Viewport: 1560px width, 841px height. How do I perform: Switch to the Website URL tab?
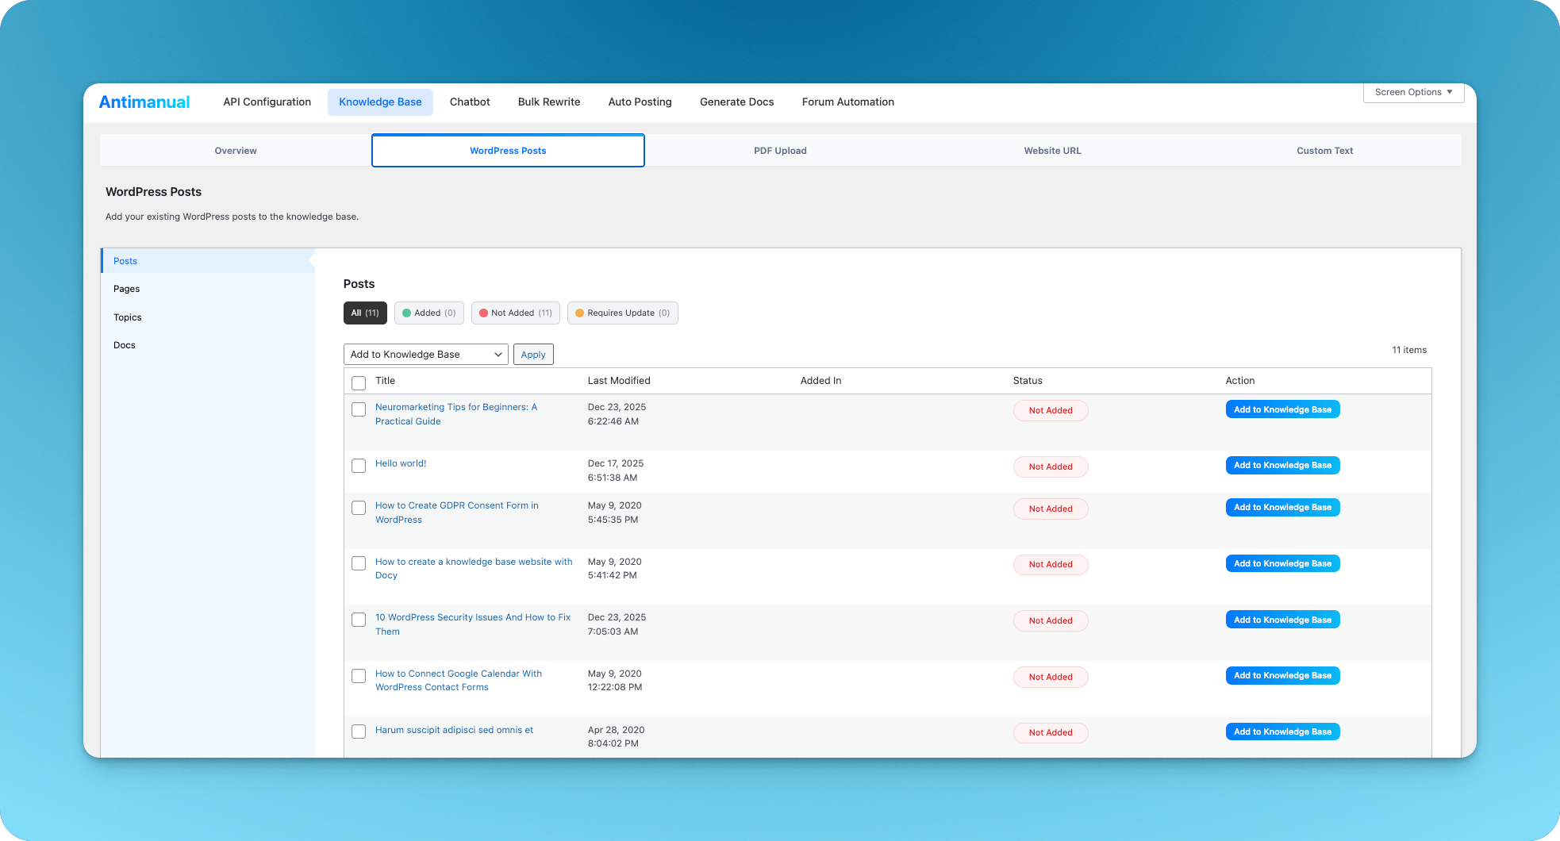(1052, 150)
